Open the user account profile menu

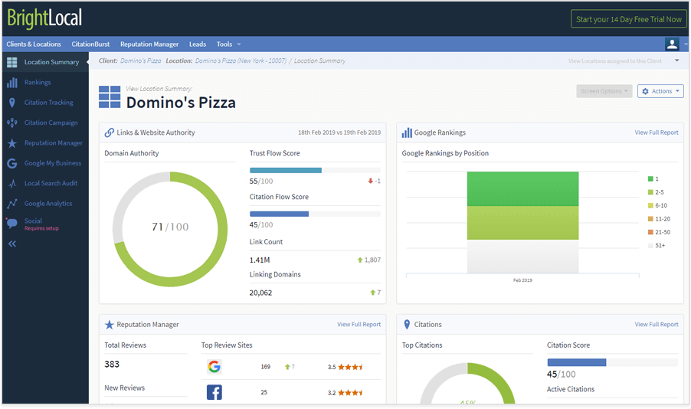coord(673,44)
